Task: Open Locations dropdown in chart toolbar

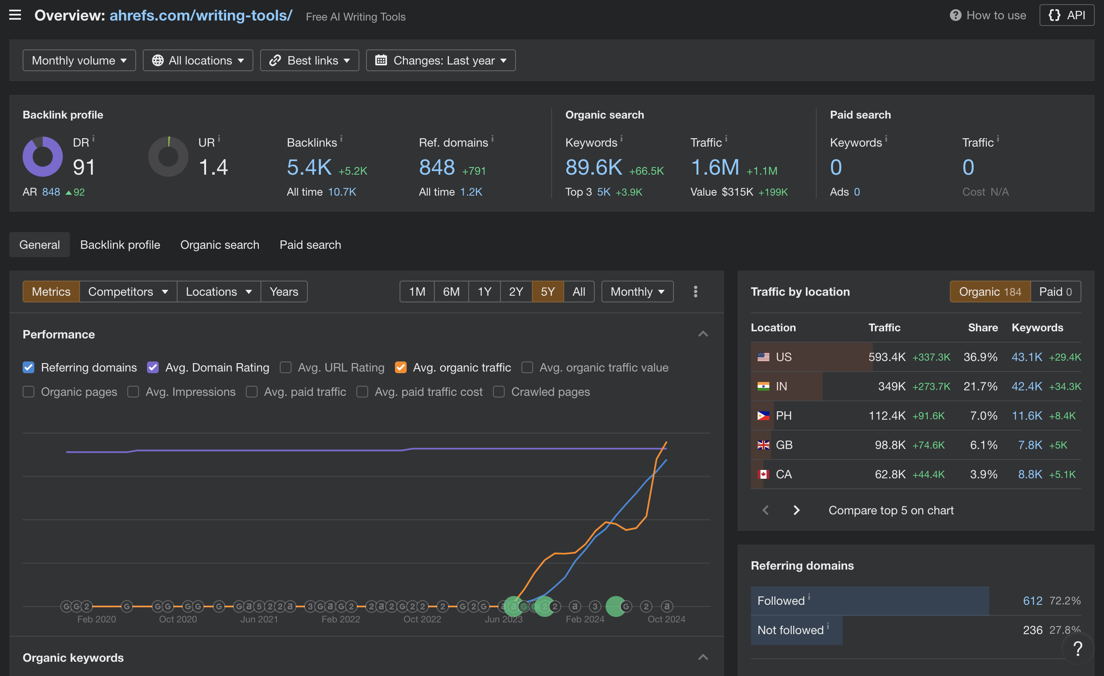Action: tap(219, 292)
